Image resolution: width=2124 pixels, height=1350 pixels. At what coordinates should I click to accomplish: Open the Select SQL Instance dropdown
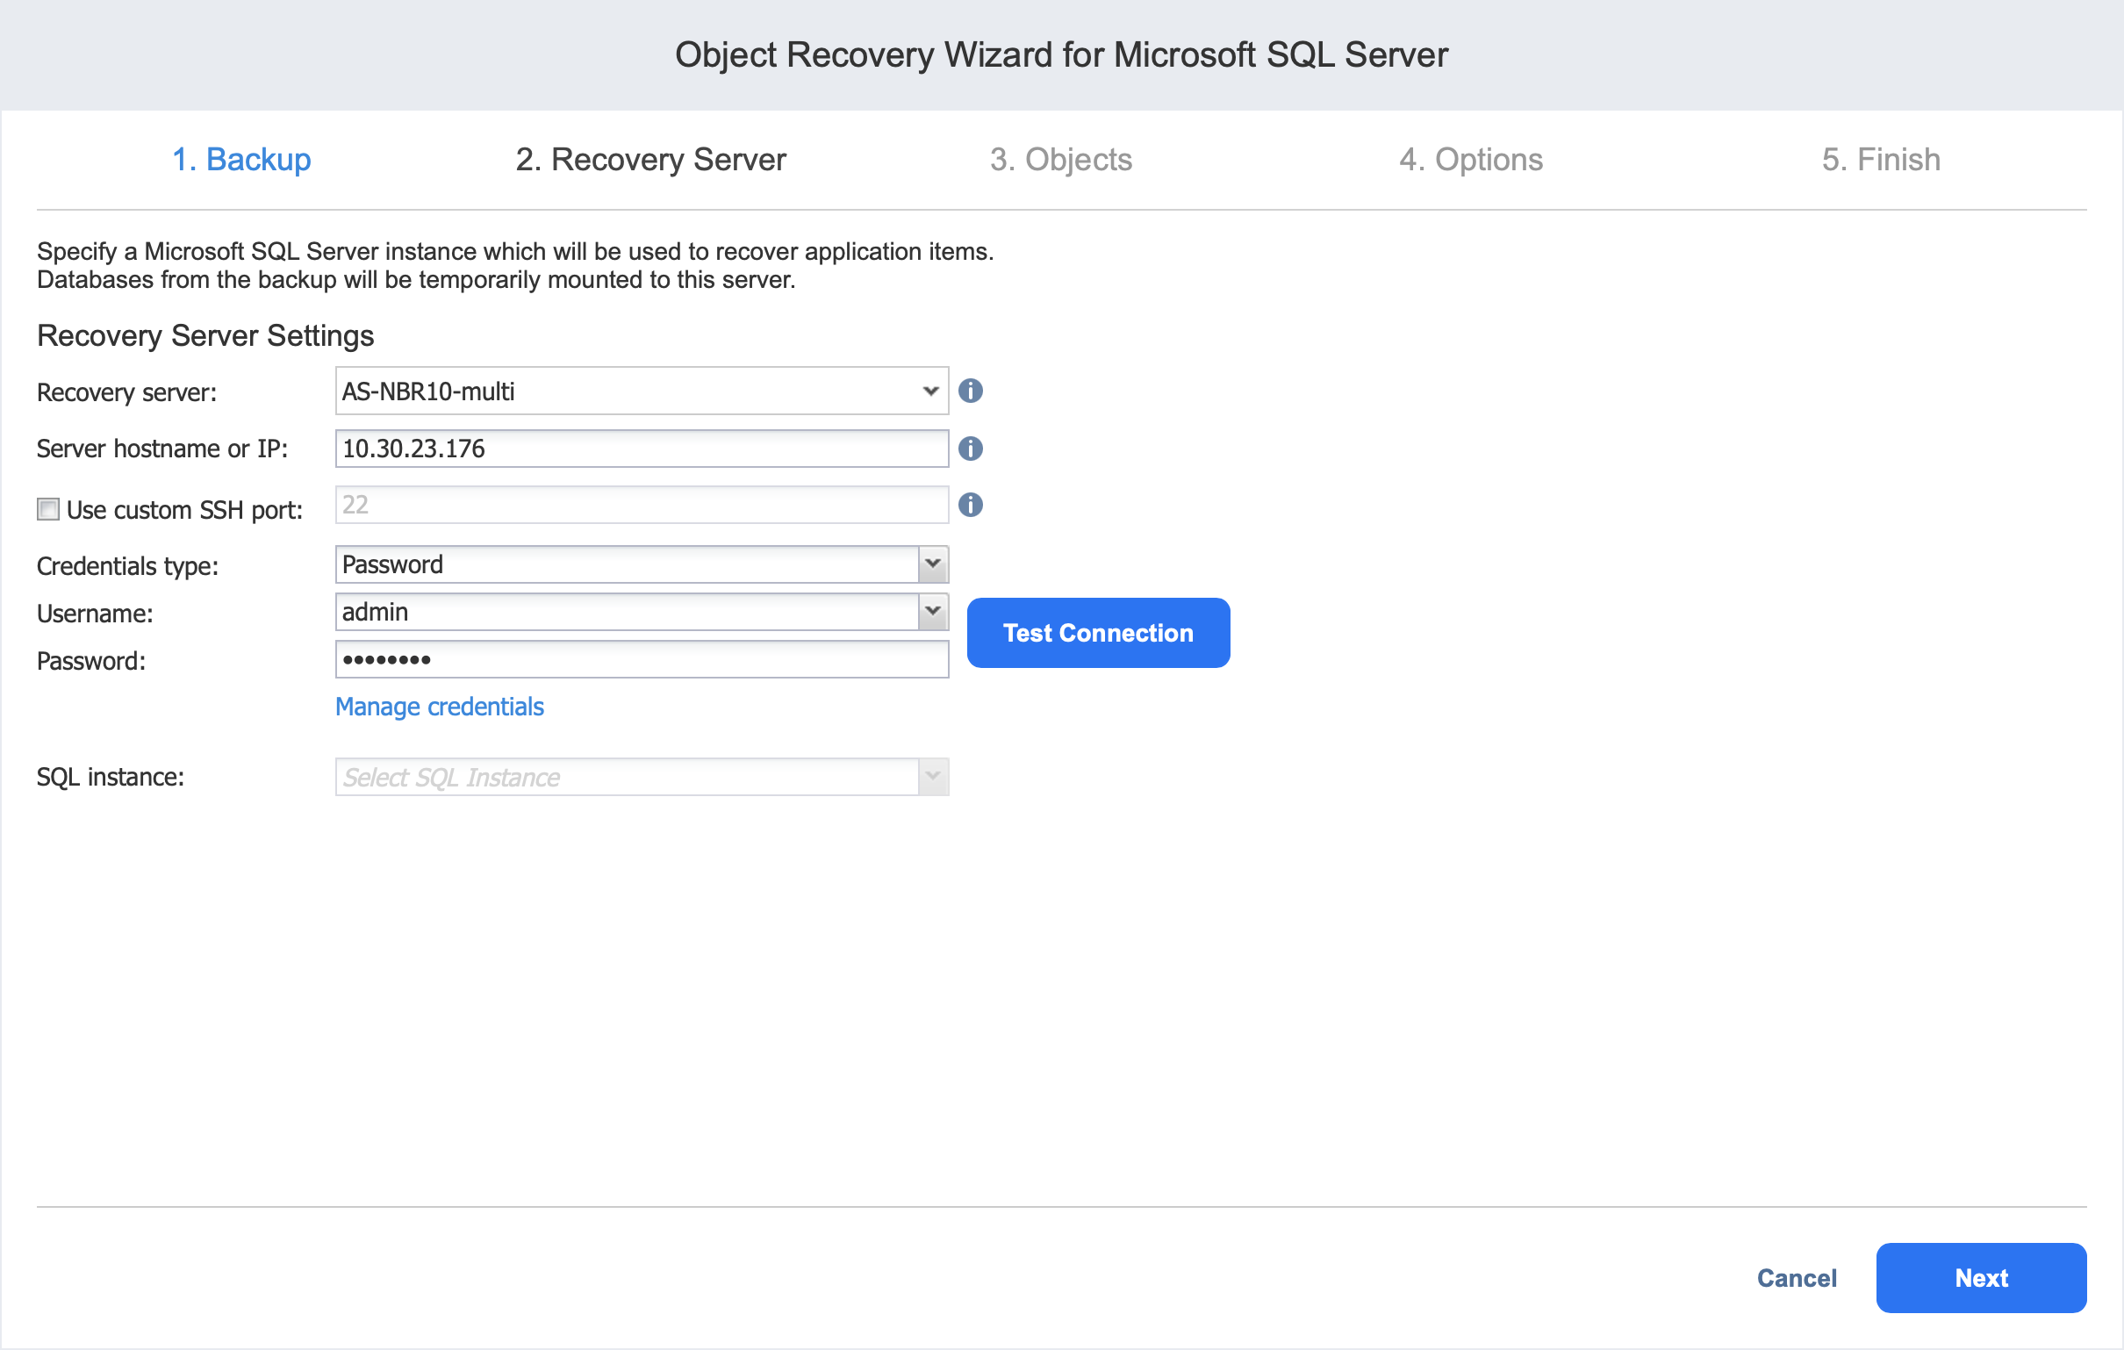click(x=932, y=777)
